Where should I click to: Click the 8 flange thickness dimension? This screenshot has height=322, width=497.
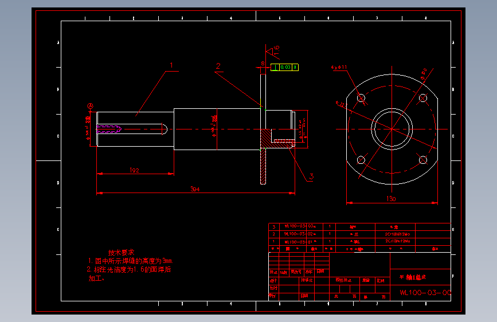pyautogui.click(x=263, y=64)
